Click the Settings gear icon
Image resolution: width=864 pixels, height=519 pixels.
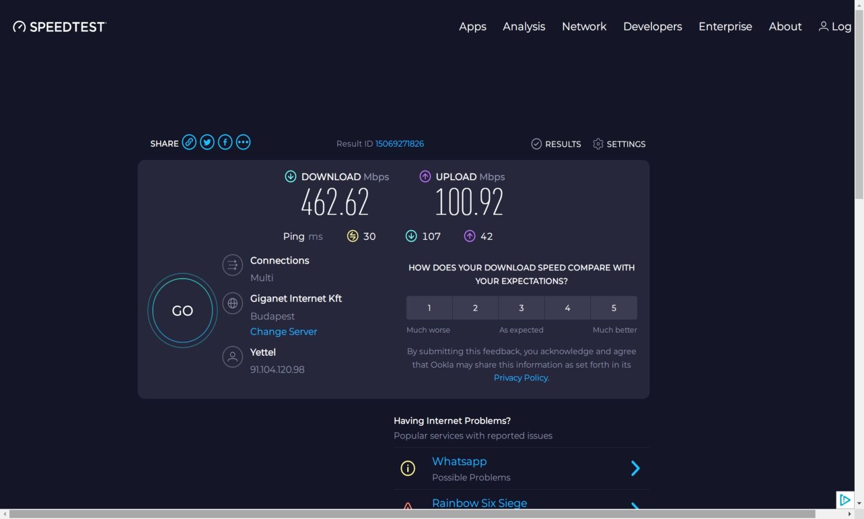point(598,144)
